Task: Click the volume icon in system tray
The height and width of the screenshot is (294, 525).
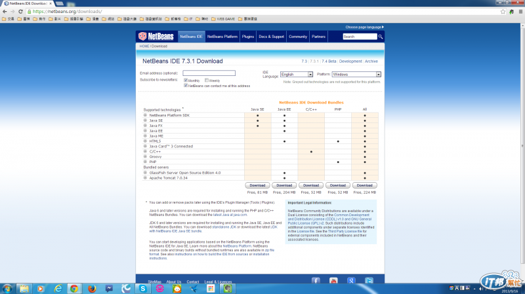Action: pyautogui.click(x=481, y=289)
